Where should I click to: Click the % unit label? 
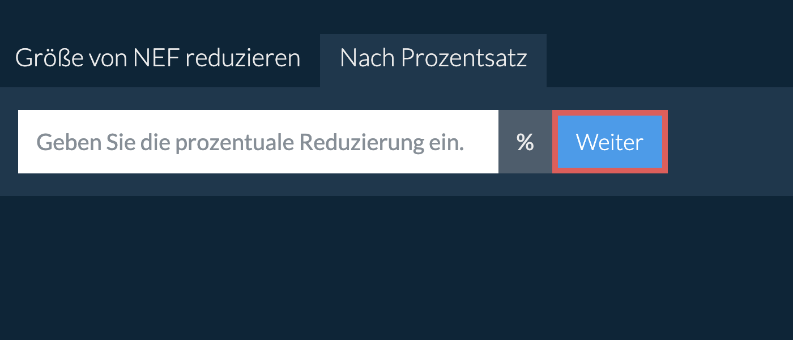pyautogui.click(x=525, y=142)
